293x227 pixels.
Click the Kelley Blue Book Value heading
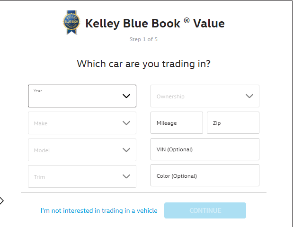155,24
